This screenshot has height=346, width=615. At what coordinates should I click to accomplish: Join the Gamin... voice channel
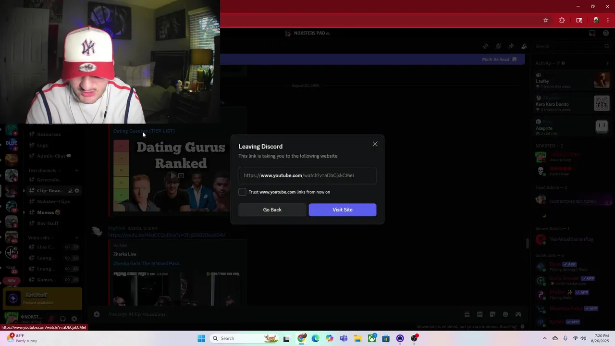pos(46,280)
